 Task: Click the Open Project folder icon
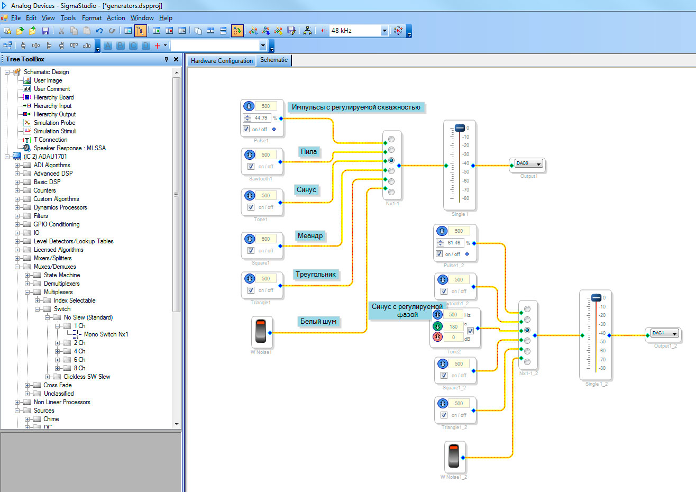[x=20, y=31]
